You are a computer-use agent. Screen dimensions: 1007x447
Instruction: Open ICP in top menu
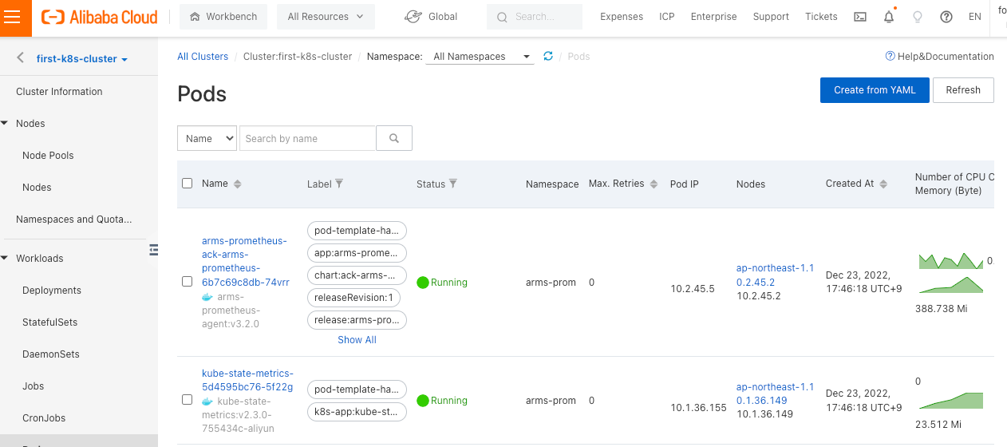[667, 17]
